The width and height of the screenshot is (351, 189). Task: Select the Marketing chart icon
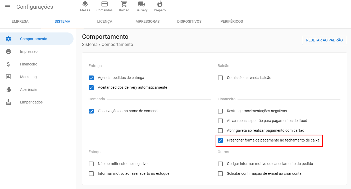[x=8, y=77]
